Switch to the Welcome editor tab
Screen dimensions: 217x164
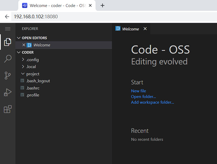pyautogui.click(x=131, y=29)
